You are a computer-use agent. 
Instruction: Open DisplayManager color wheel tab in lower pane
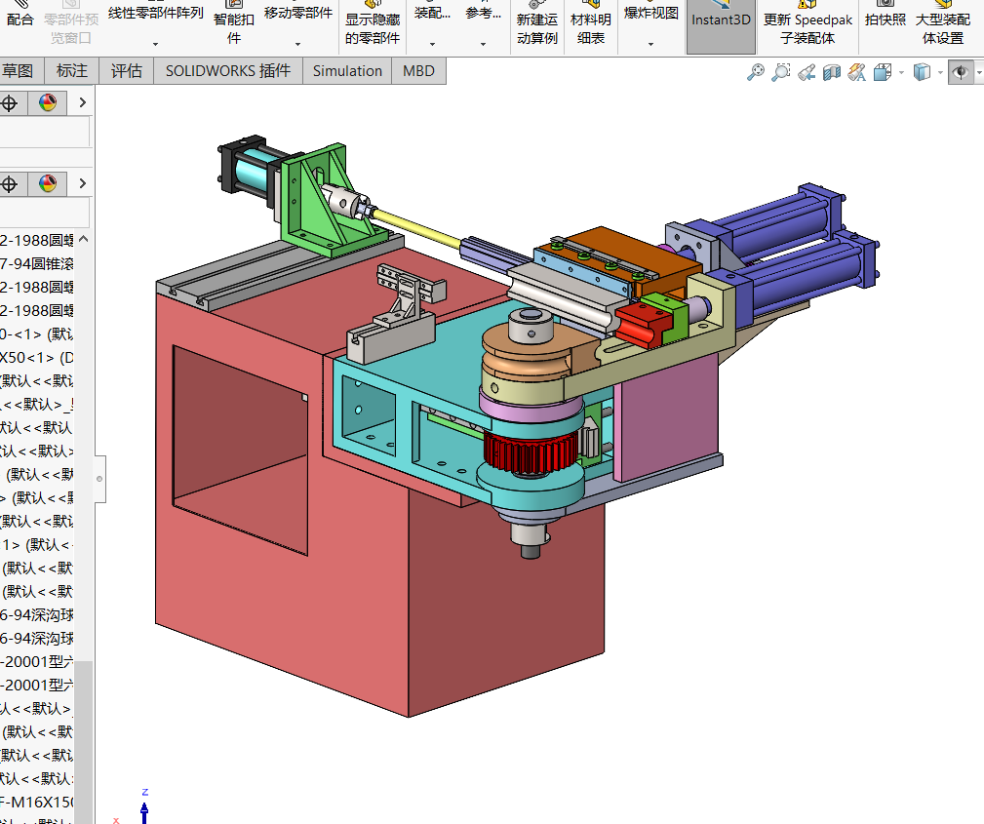pos(48,184)
